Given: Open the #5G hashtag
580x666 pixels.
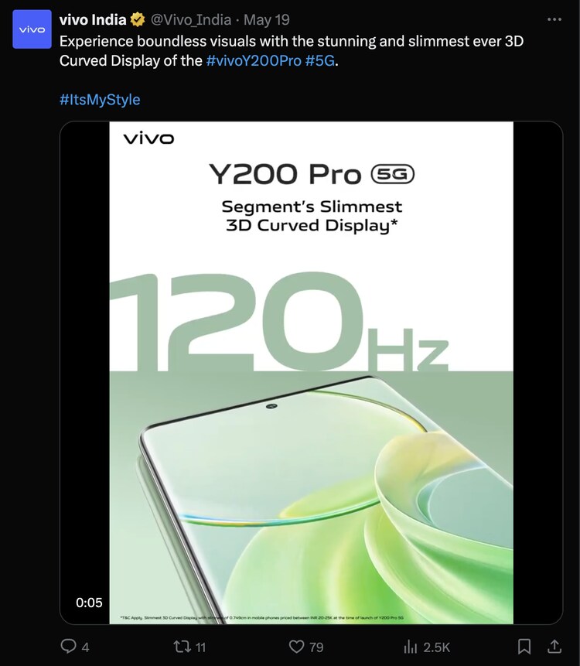Looking at the screenshot, I should click(320, 61).
